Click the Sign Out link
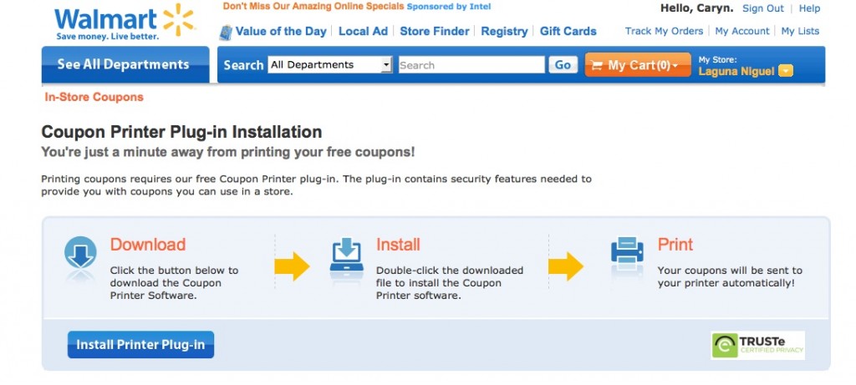 coord(762,8)
